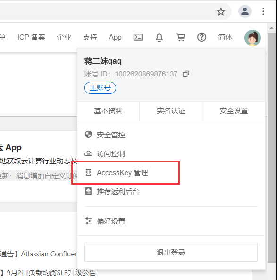This screenshot has height=280, width=277.
Task: Launch the Cloud Shell terminal icon
Action: (138, 37)
